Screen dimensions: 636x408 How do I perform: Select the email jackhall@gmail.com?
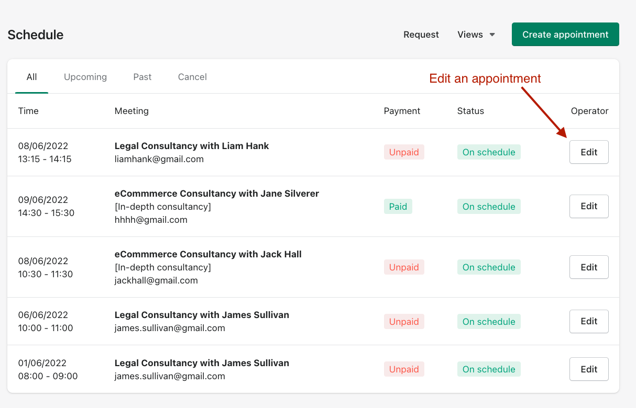coord(156,280)
